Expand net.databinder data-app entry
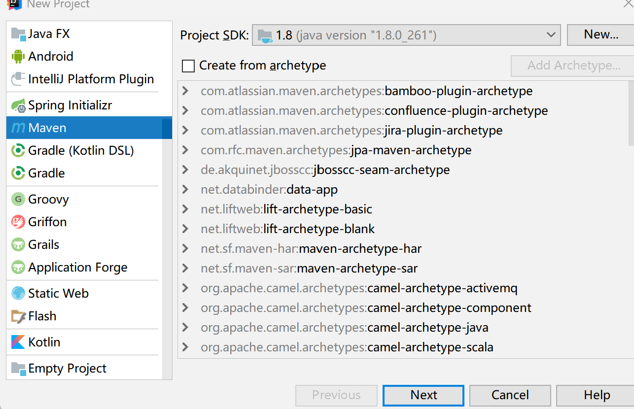Screen dimensions: 634x409 coord(185,190)
